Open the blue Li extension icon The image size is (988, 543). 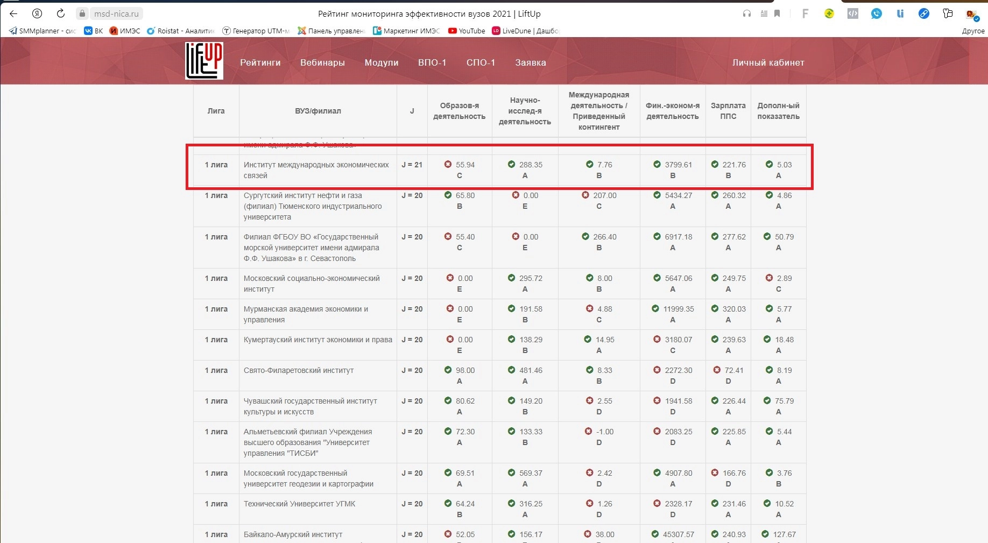click(x=900, y=14)
